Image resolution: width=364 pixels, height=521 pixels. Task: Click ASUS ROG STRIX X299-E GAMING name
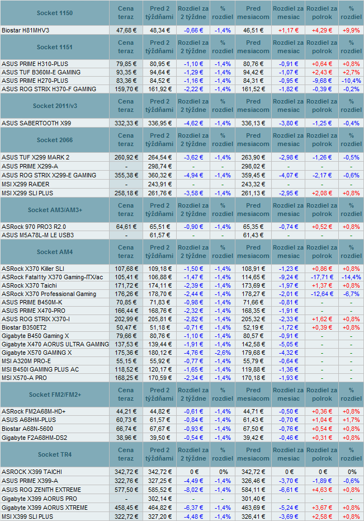(x=49, y=176)
